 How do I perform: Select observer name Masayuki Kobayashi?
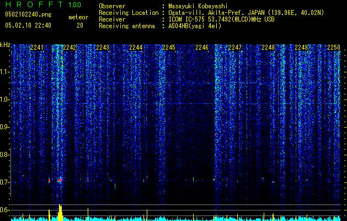[x=198, y=6]
